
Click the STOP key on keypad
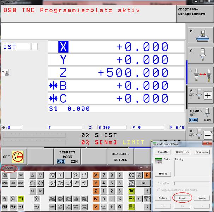click(x=52, y=207)
